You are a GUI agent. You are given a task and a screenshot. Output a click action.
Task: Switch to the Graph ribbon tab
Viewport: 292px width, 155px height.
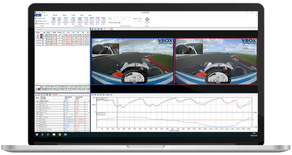point(64,15)
